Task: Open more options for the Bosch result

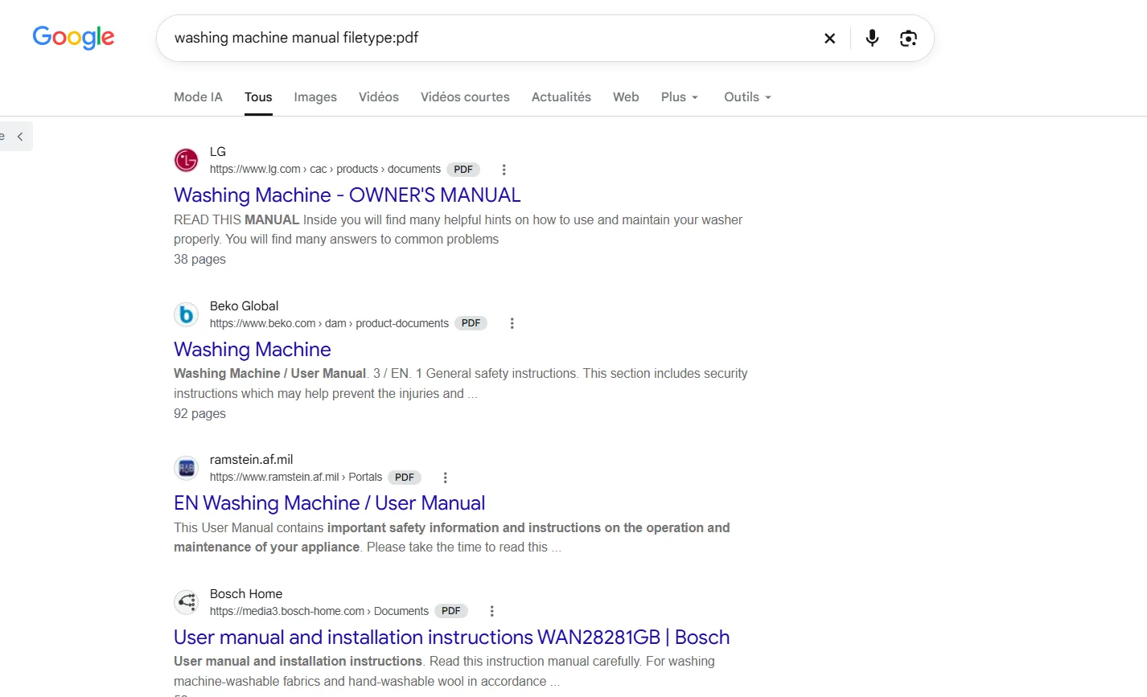Action: (491, 611)
